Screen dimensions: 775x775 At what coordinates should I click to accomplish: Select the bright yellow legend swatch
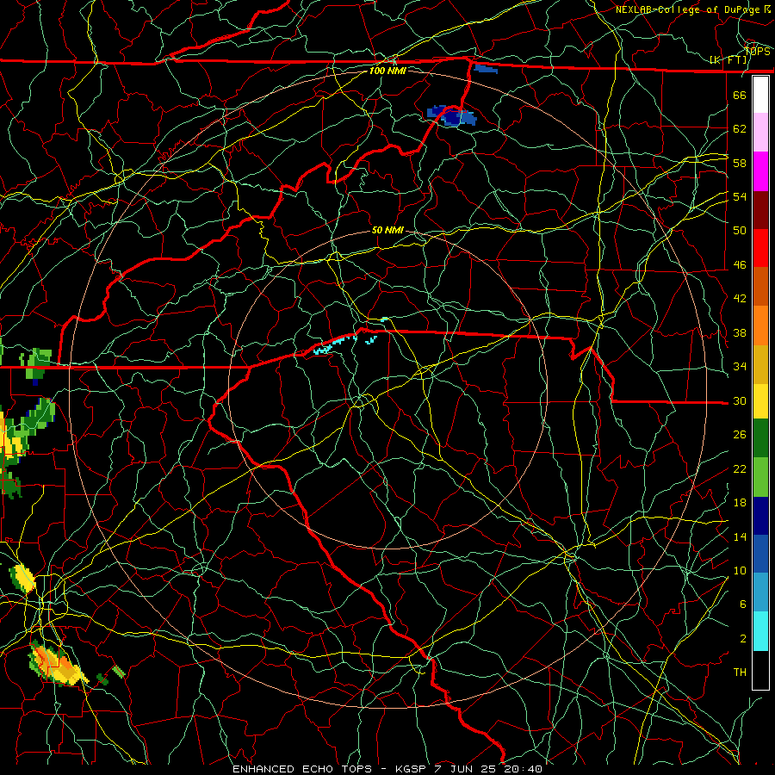pyautogui.click(x=760, y=401)
